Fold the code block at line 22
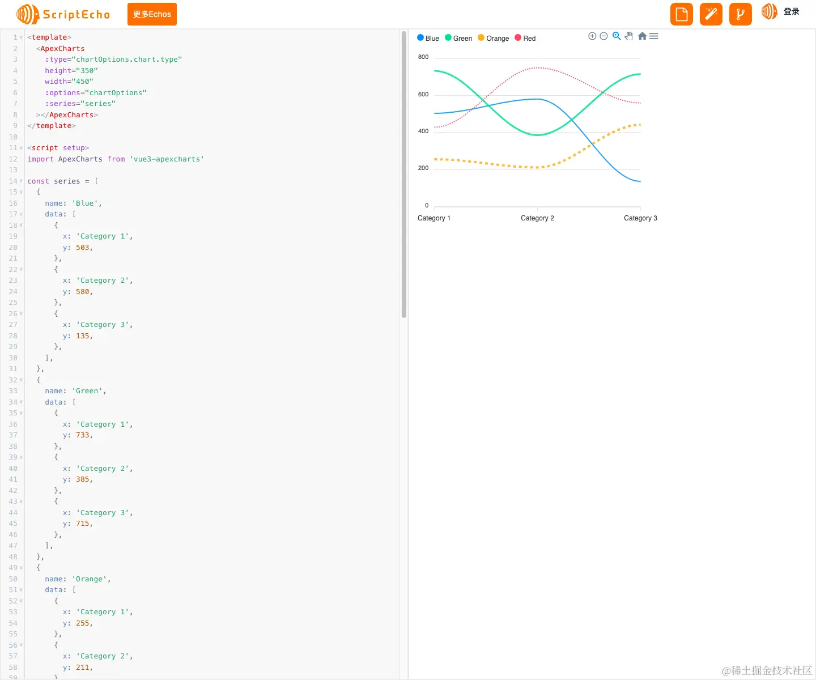816x680 pixels. tap(22, 270)
